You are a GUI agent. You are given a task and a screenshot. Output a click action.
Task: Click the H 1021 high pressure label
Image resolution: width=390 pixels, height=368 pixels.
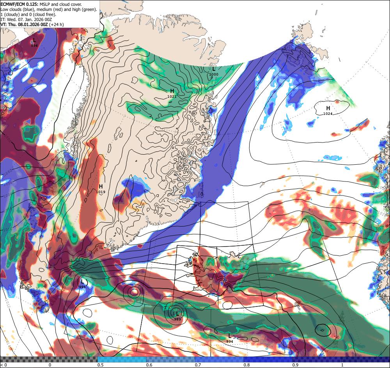click(x=172, y=93)
